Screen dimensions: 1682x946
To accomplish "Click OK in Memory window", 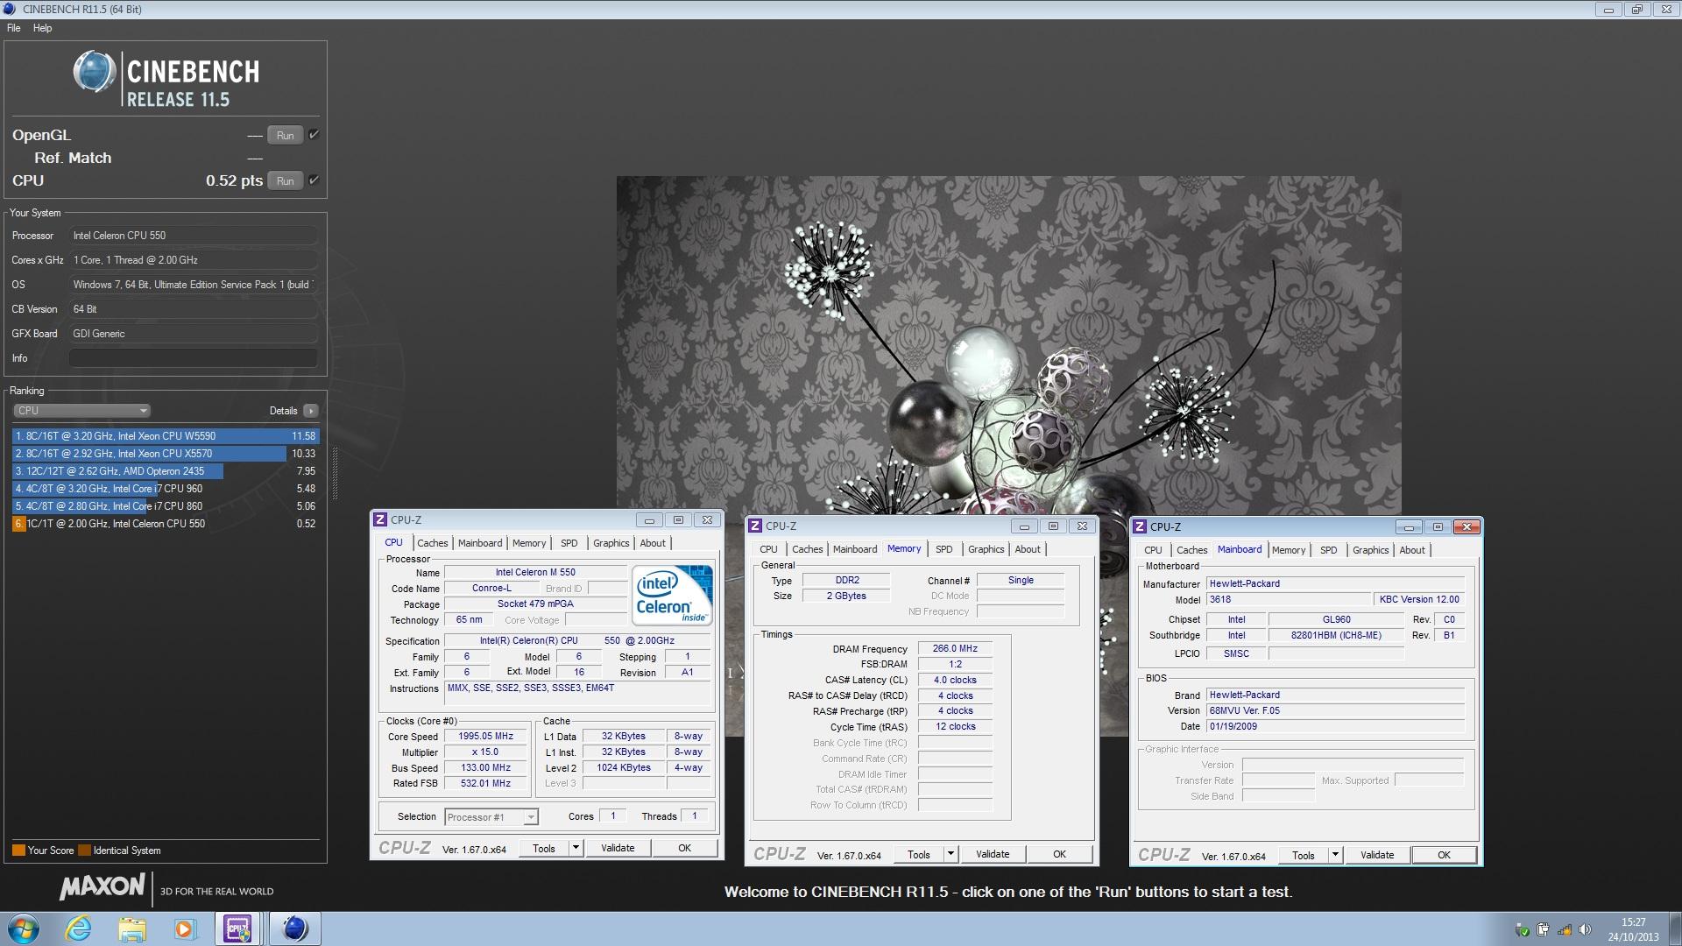I will pos(1059,854).
